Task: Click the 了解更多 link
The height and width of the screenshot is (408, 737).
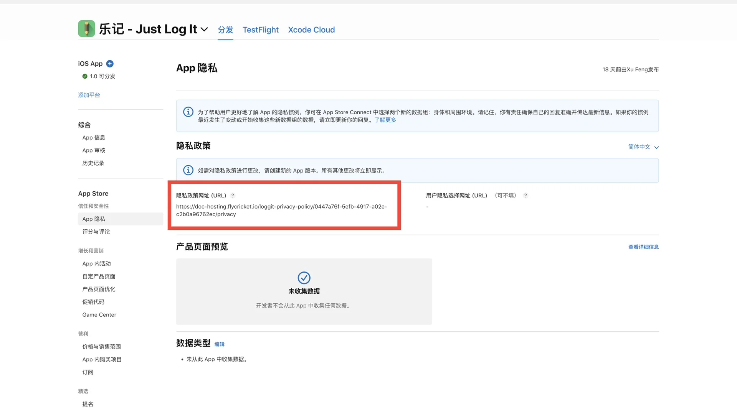Action: [385, 120]
